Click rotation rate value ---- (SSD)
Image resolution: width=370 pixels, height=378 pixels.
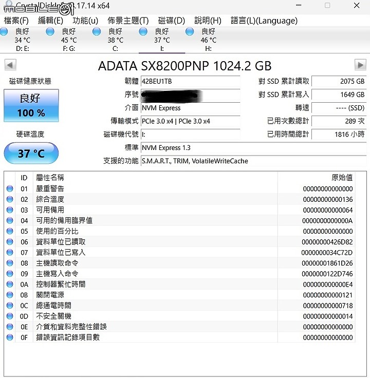click(x=339, y=108)
